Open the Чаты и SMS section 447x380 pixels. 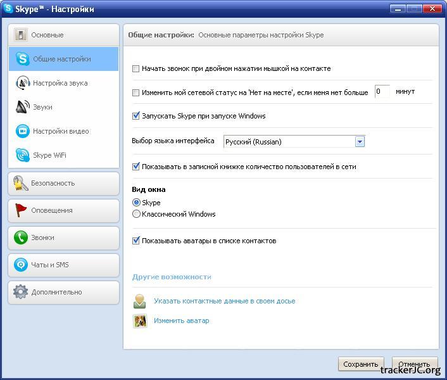pos(63,265)
